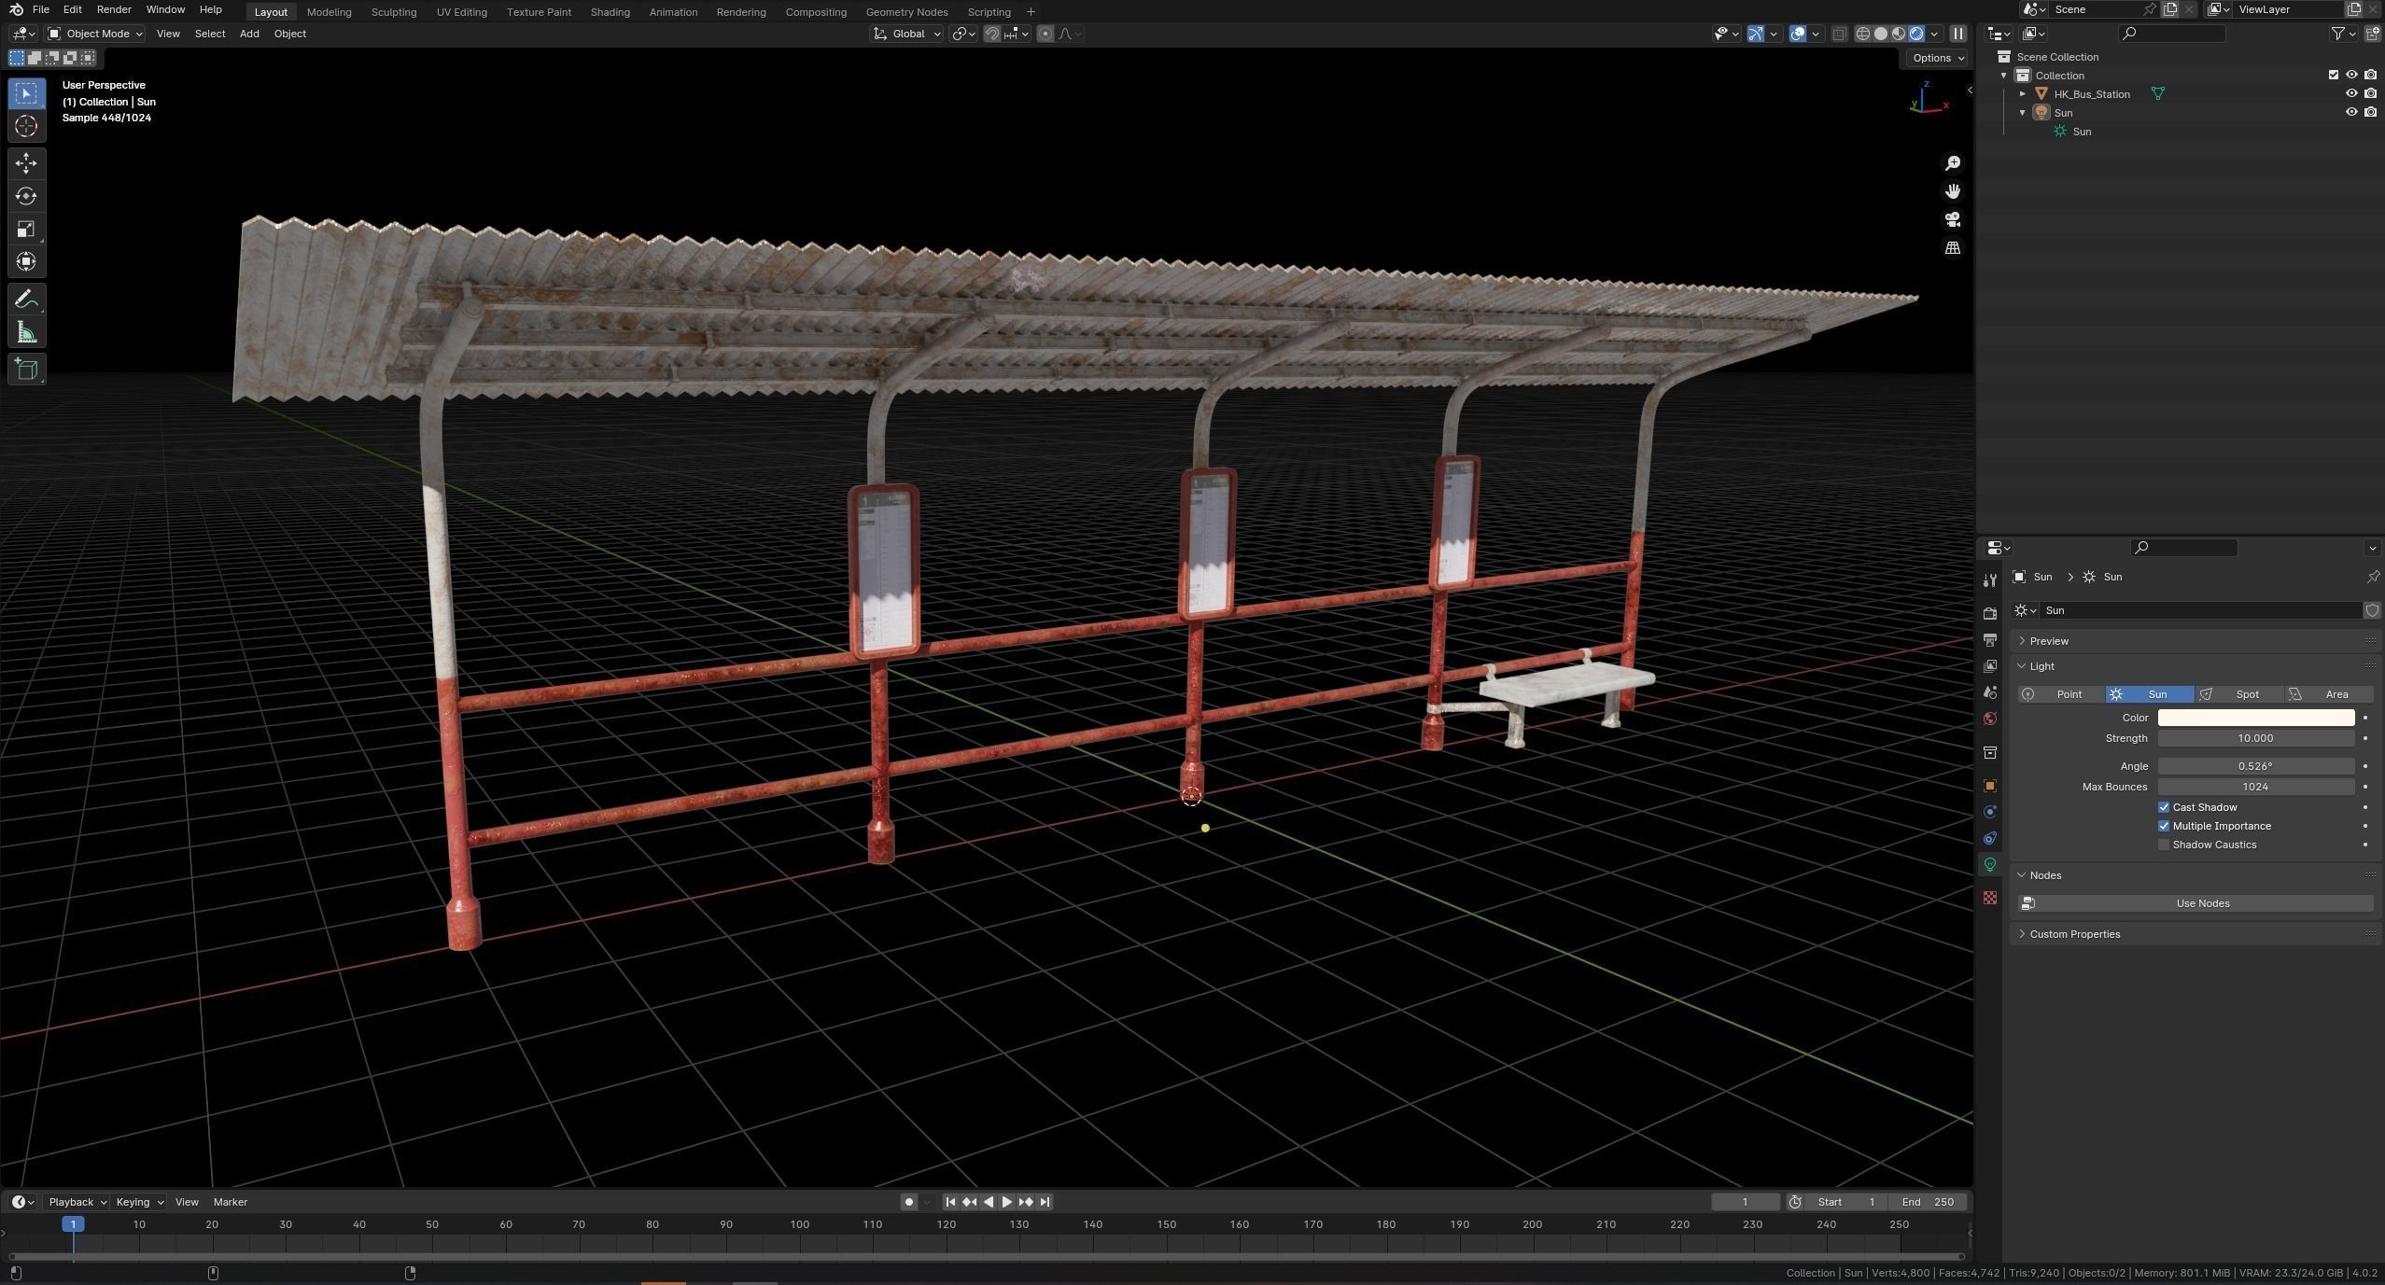Open the View Layer properties tab
Screen dimensions: 2385x1285
click(x=1990, y=665)
